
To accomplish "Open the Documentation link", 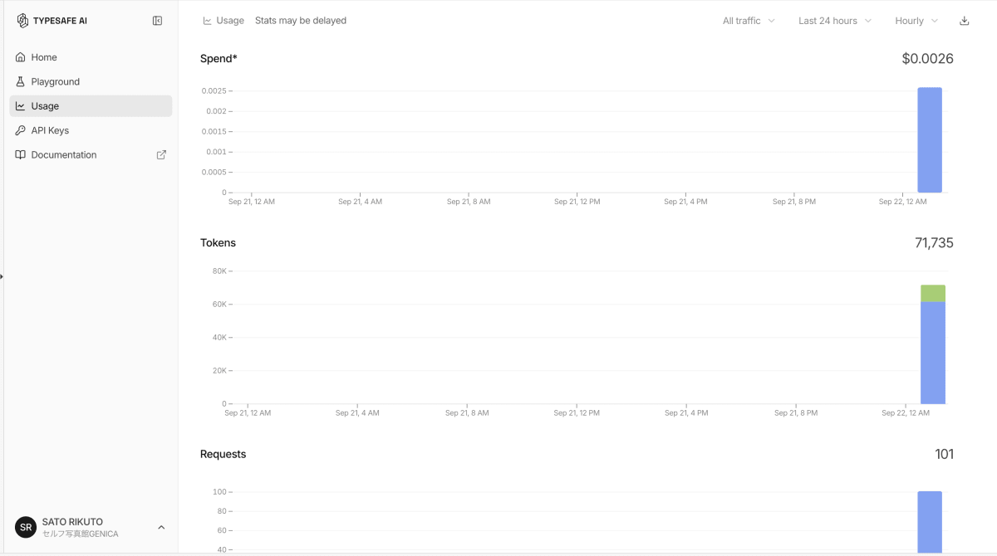I will pyautogui.click(x=91, y=154).
